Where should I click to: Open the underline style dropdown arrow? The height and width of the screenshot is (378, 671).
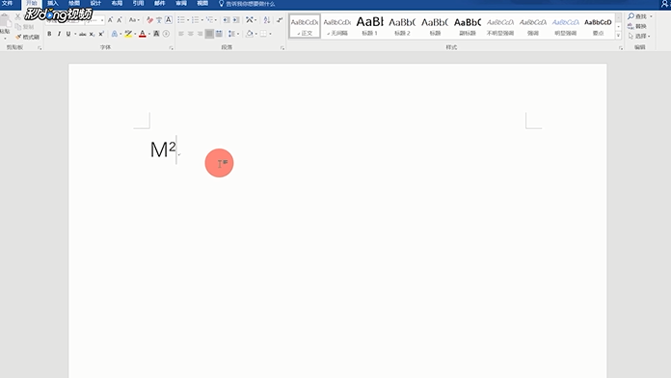(x=75, y=34)
